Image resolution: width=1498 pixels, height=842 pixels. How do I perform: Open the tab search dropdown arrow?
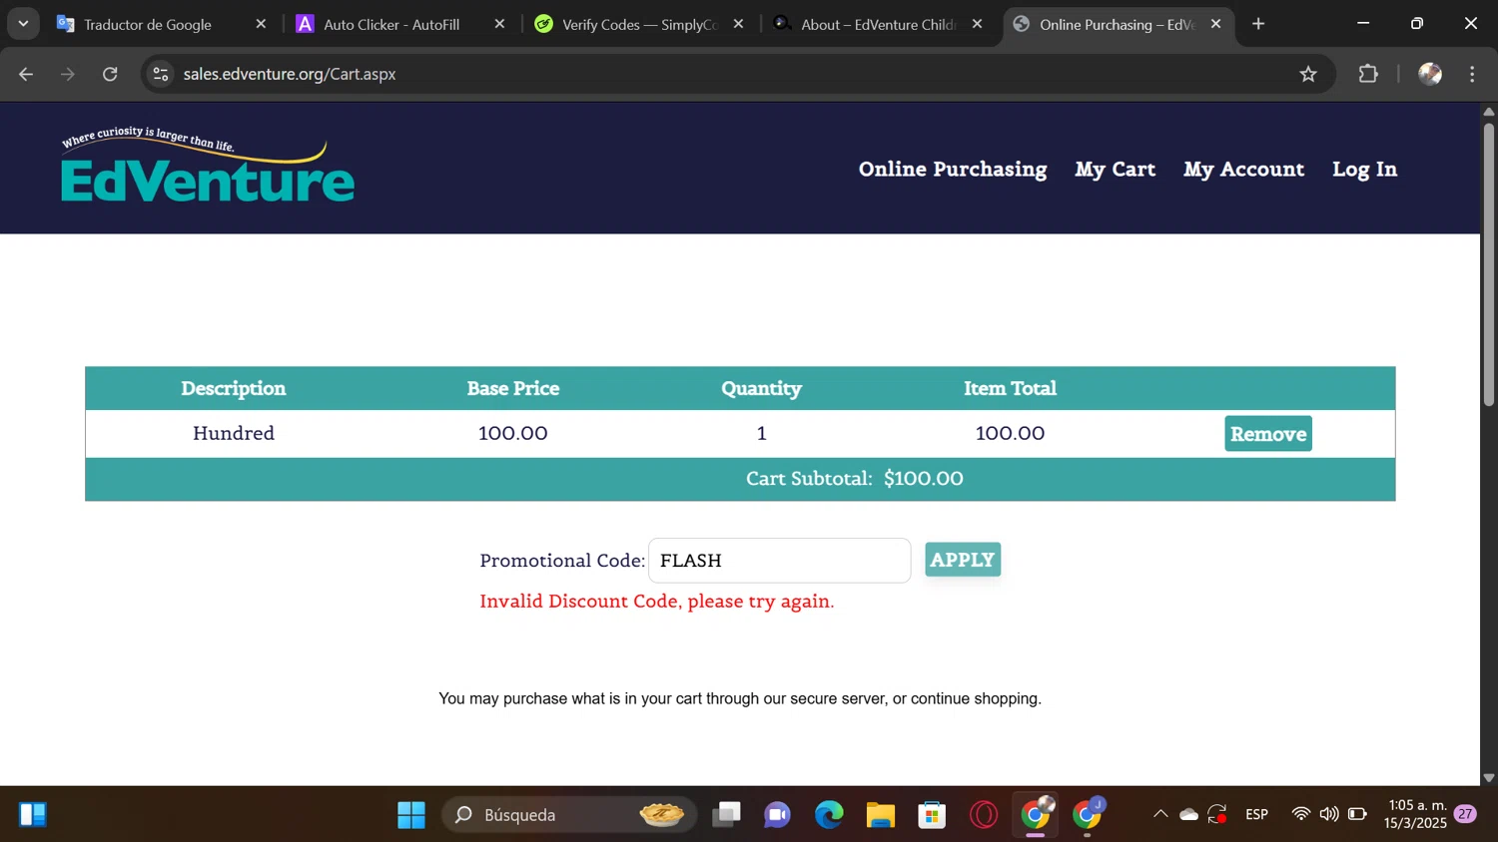click(x=23, y=23)
